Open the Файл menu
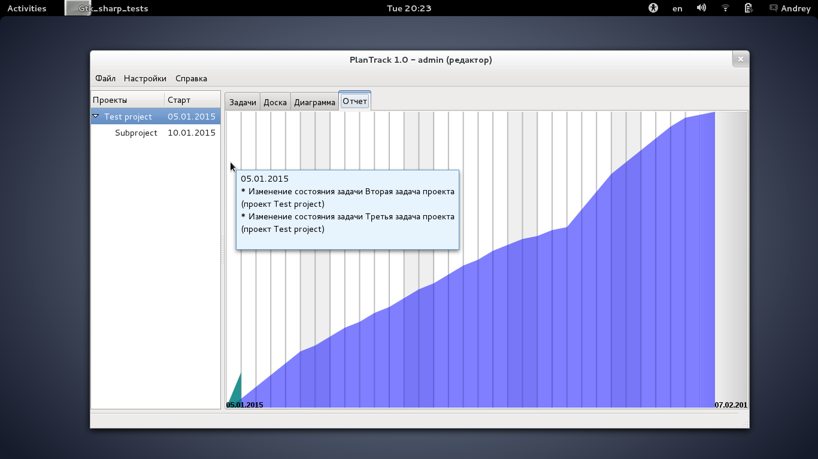 [x=105, y=78]
